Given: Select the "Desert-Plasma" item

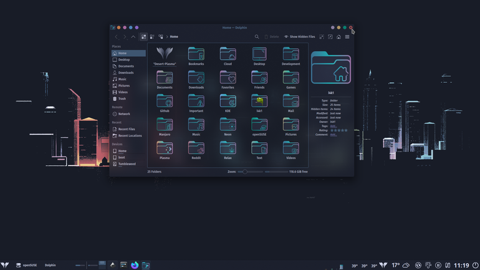Looking at the screenshot, I should click(165, 56).
